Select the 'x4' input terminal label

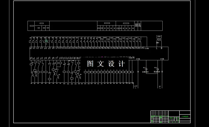(x=45, y=48)
